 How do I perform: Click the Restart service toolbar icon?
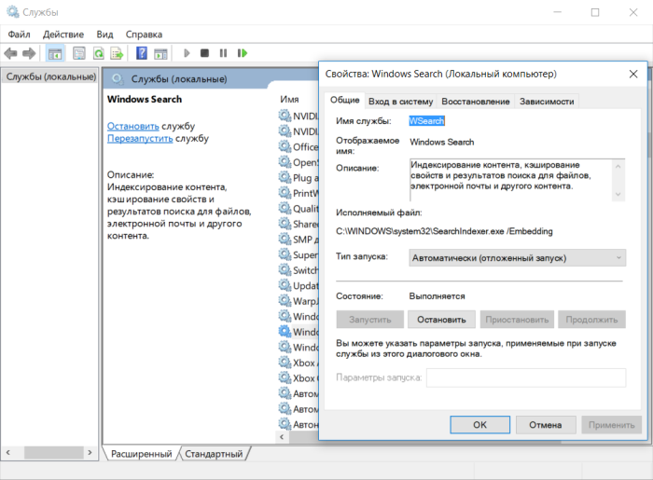(243, 53)
